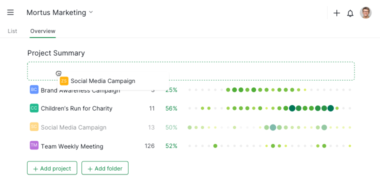This screenshot has width=380, height=186.
Task: Click the Add folder button
Action: (105, 168)
